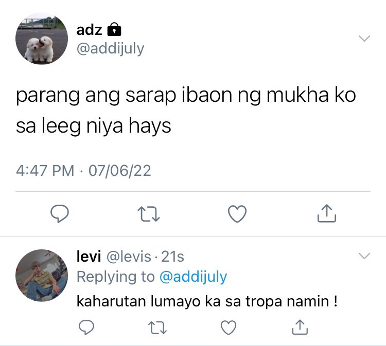The height and width of the screenshot is (346, 386).
Task: Like levi's reply tweet
Action: (x=229, y=327)
